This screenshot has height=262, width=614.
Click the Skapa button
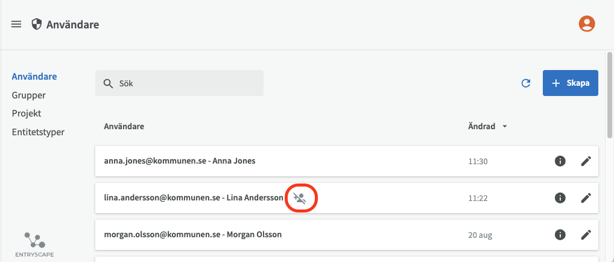tap(571, 83)
